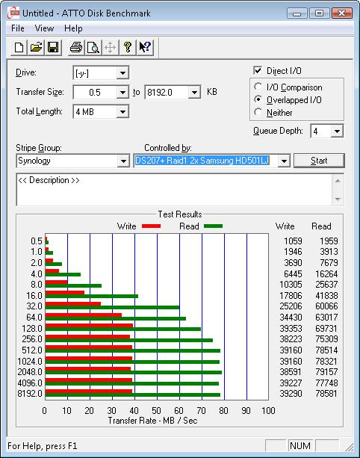360x458 pixels.
Task: Click write value 17806 for 16.0 row
Action: (x=291, y=296)
